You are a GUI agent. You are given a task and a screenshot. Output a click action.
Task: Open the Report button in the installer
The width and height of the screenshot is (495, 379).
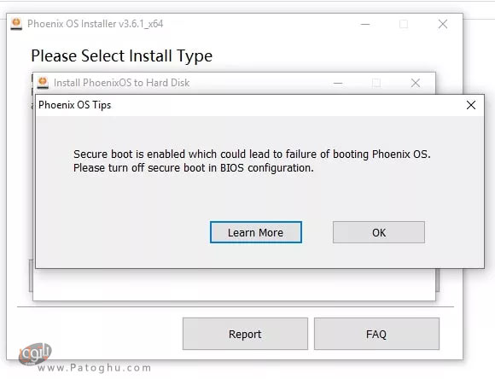tap(245, 334)
